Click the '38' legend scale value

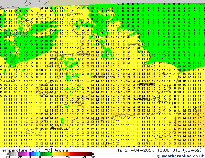[84, 157]
